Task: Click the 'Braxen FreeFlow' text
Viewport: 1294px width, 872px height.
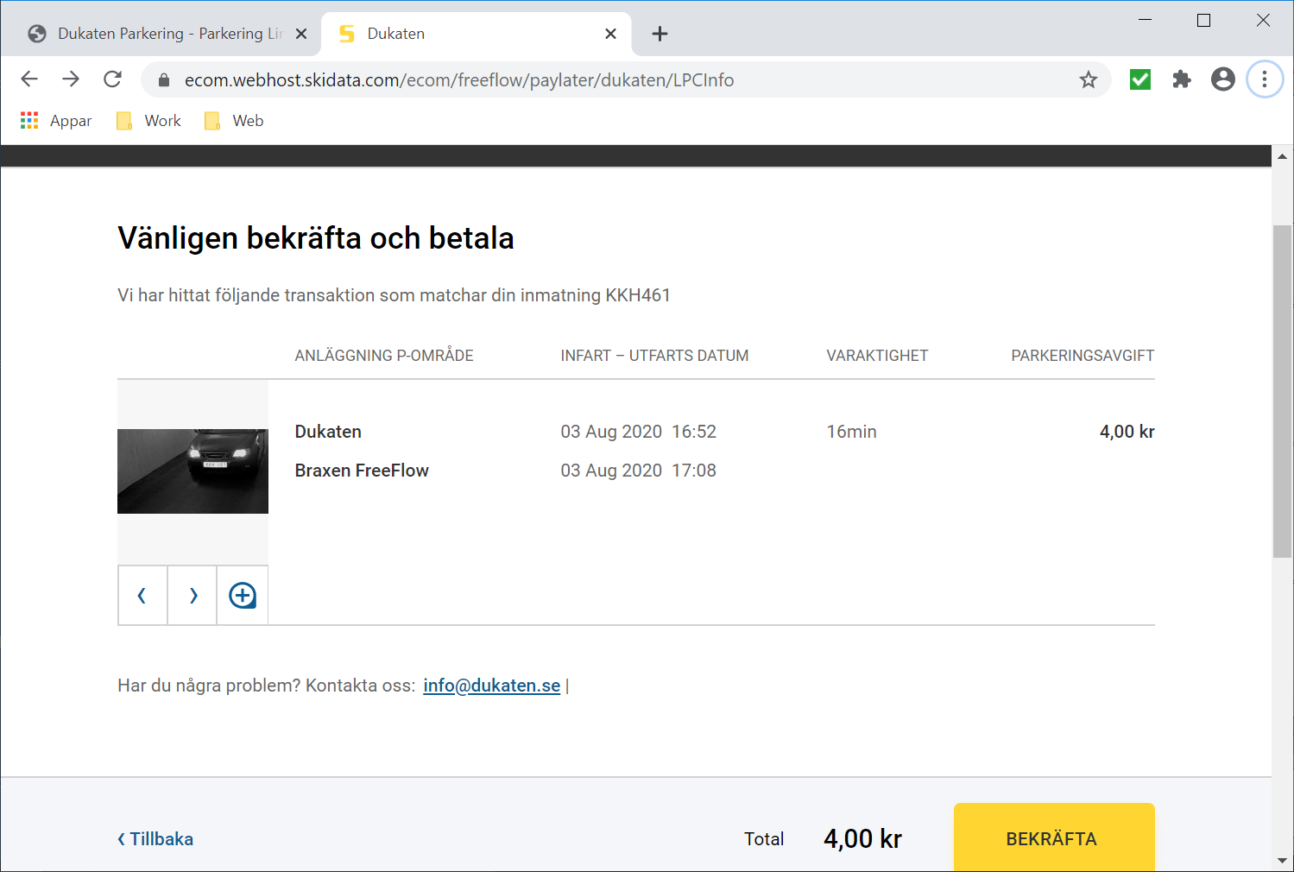Action: point(362,471)
